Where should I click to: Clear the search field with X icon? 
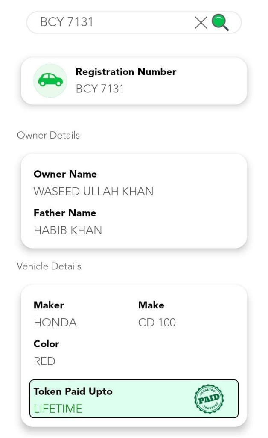[x=201, y=22]
